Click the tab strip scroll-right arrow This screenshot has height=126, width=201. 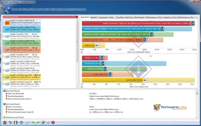click(197, 17)
